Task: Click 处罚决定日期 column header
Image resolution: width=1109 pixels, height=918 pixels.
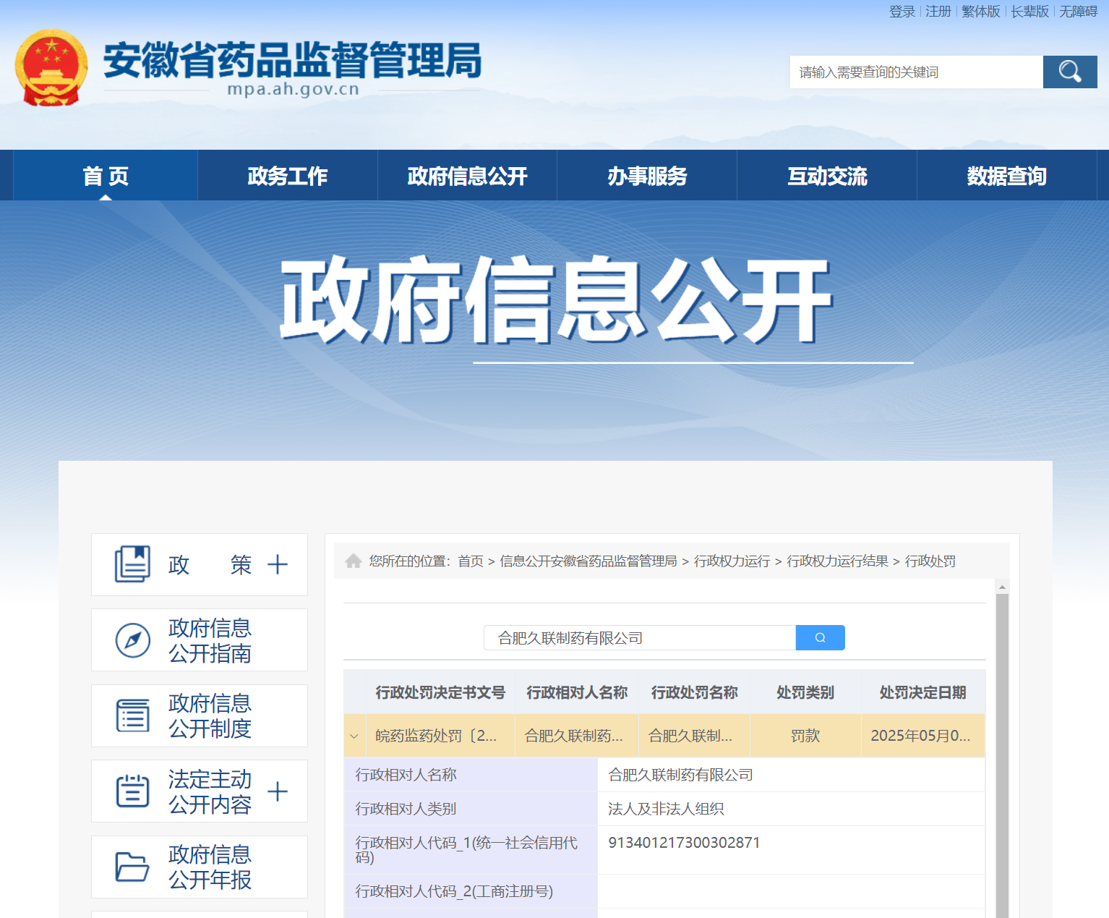Action: pyautogui.click(x=923, y=692)
